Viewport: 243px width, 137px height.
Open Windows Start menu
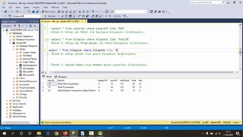coord(4,133)
